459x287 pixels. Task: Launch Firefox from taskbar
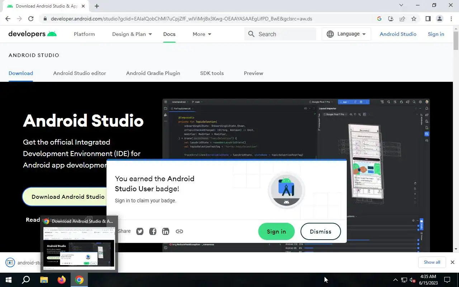62,280
